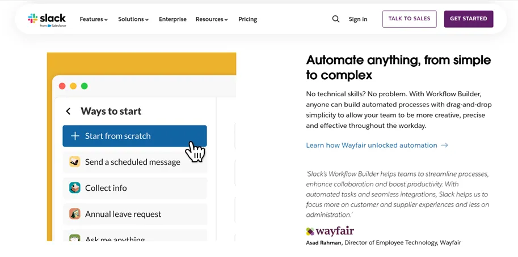
Task: Expand the Features dropdown menu
Action: 94,19
